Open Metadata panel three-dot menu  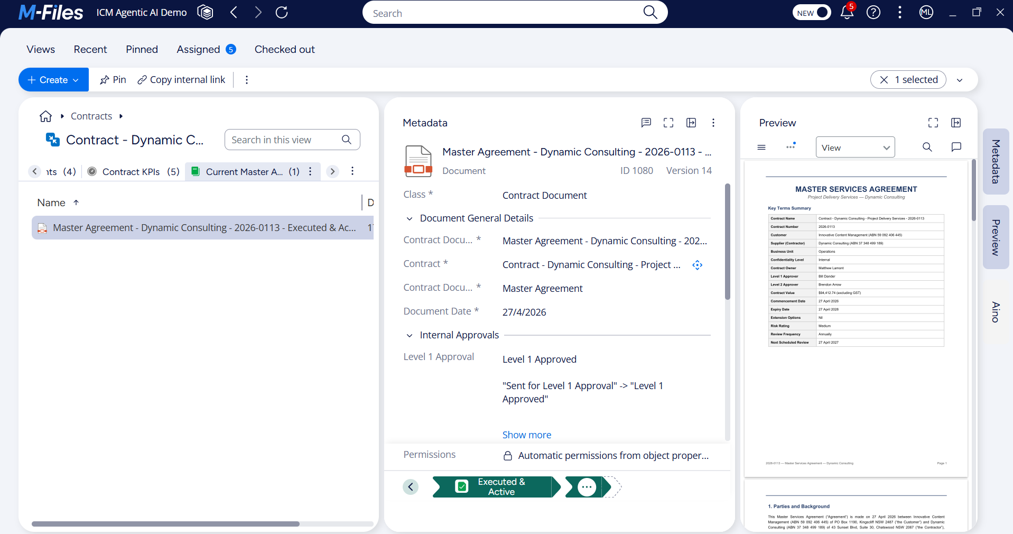click(x=713, y=123)
